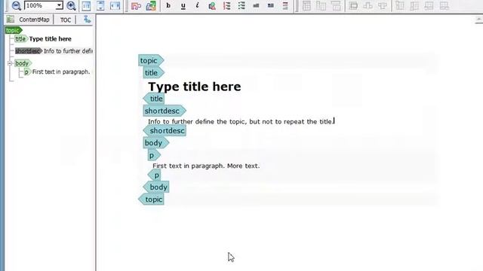Screen dimensions: 483x271
Task: Click the opening title tag in document
Action: click(x=153, y=73)
